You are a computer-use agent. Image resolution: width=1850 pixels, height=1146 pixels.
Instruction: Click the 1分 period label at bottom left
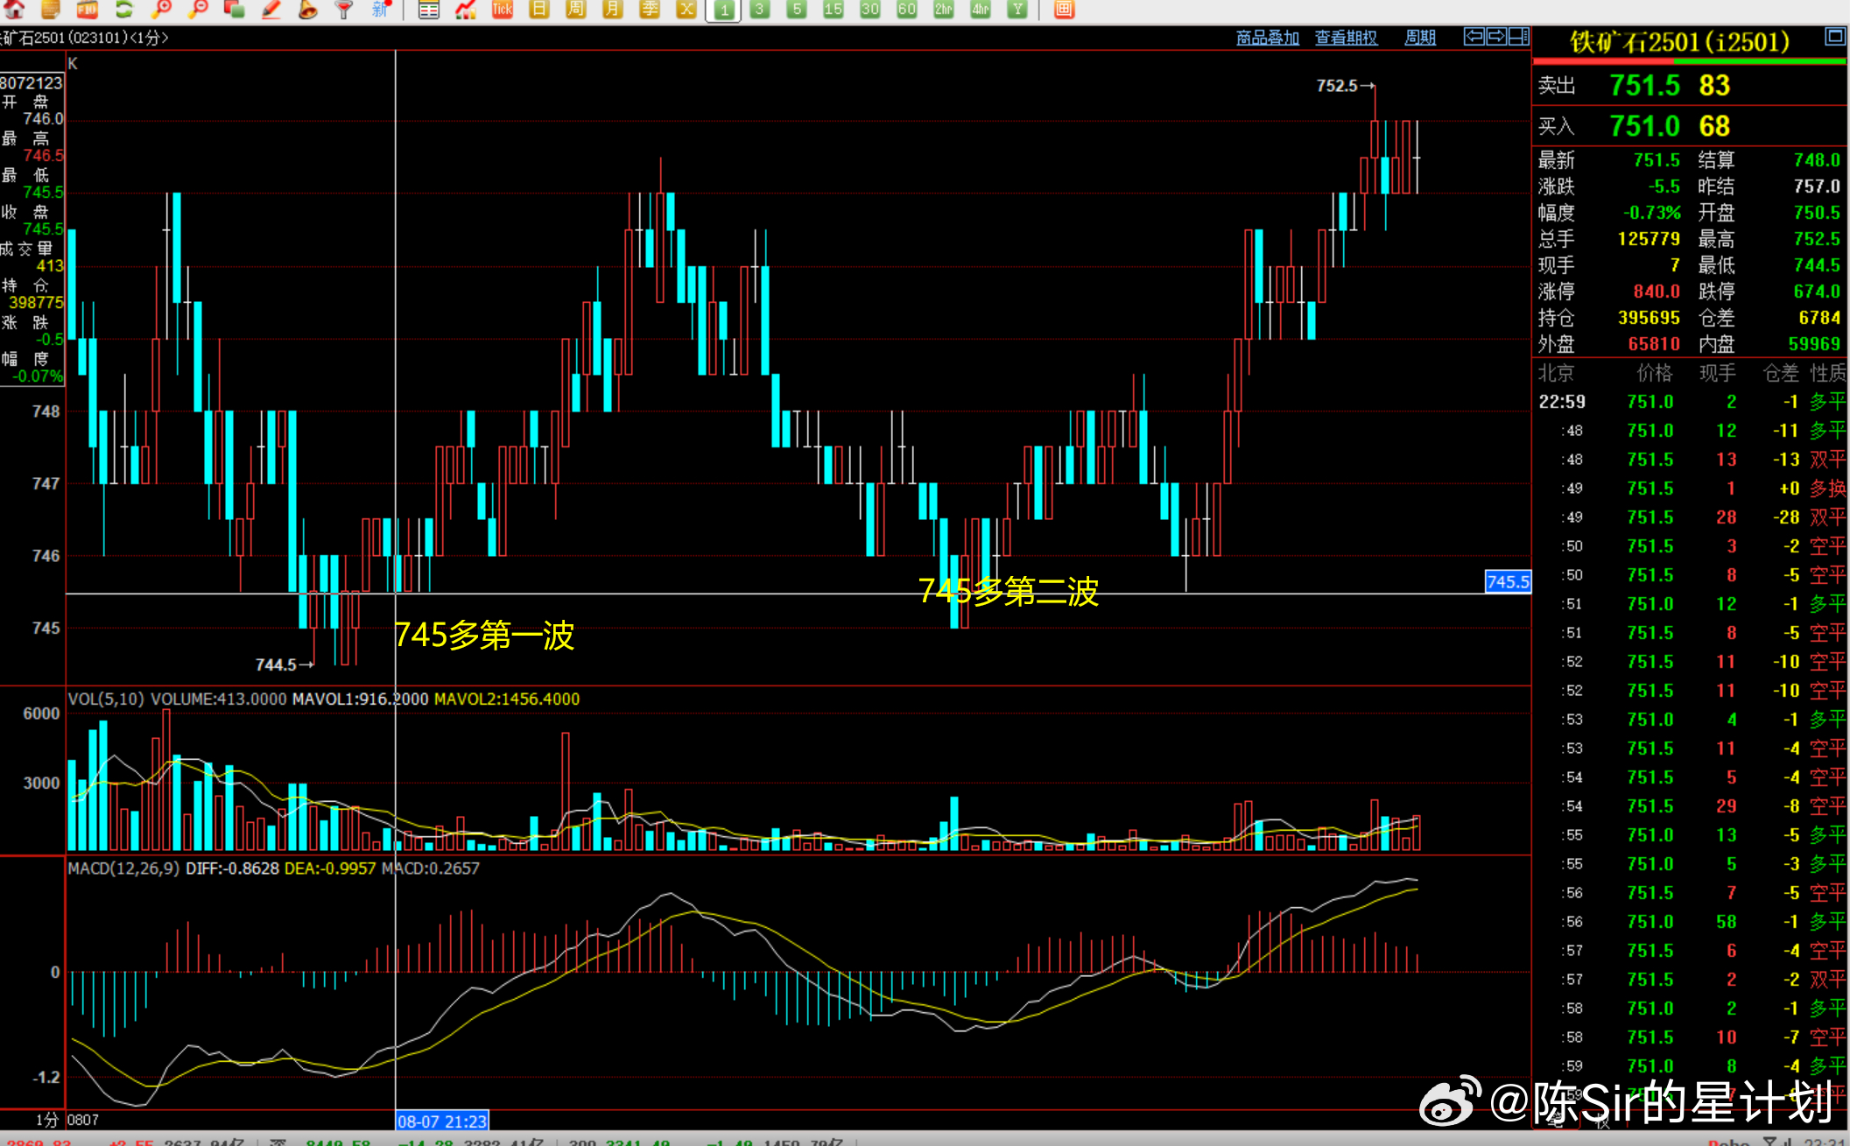pos(47,1120)
